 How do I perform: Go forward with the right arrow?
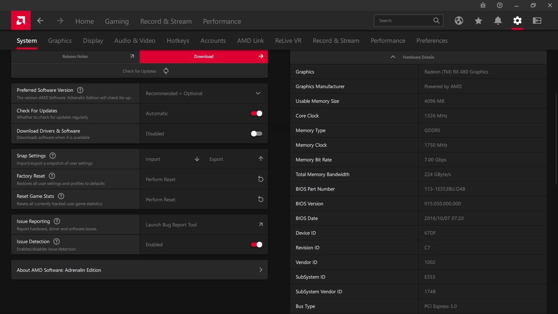60,21
